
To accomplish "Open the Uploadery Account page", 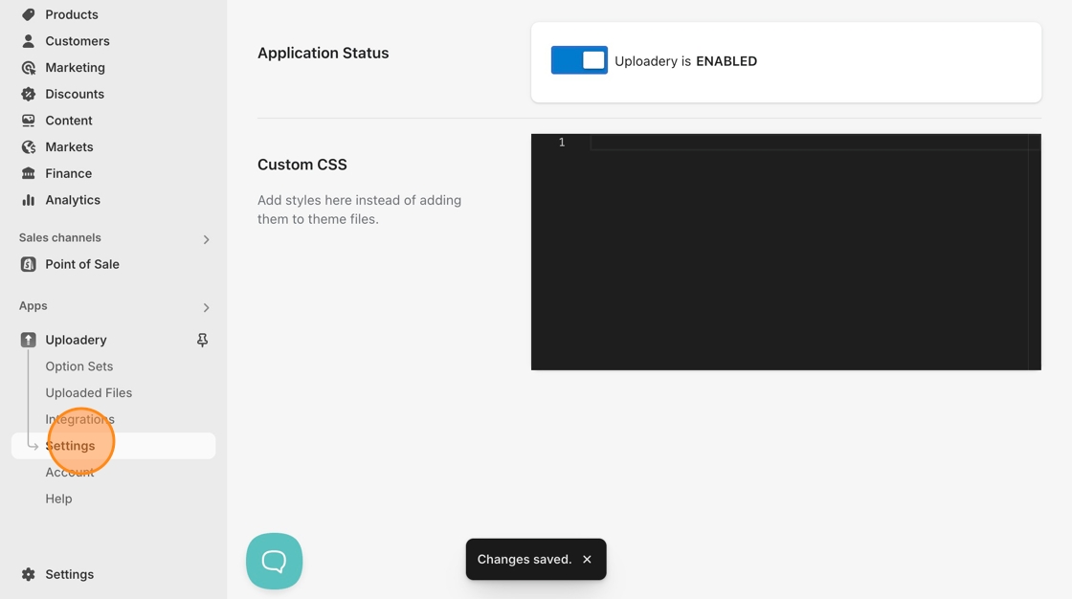I will click(x=69, y=473).
